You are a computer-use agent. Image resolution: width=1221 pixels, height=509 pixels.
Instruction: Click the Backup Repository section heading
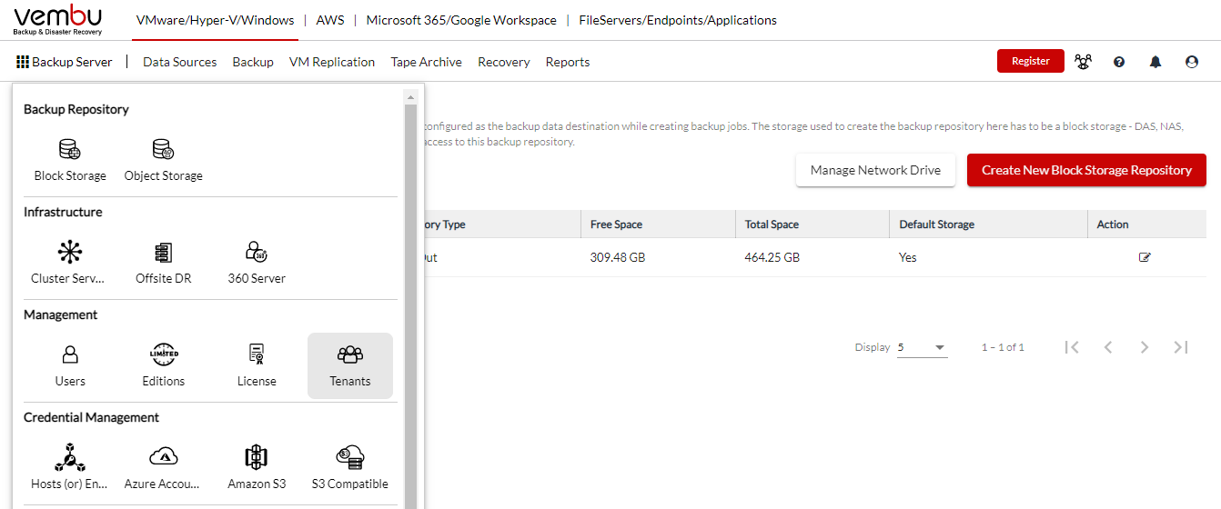pyautogui.click(x=76, y=109)
